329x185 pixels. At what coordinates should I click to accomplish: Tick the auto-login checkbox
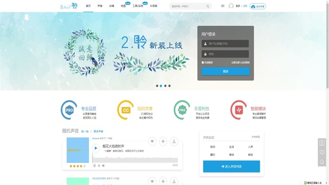tap(203, 63)
